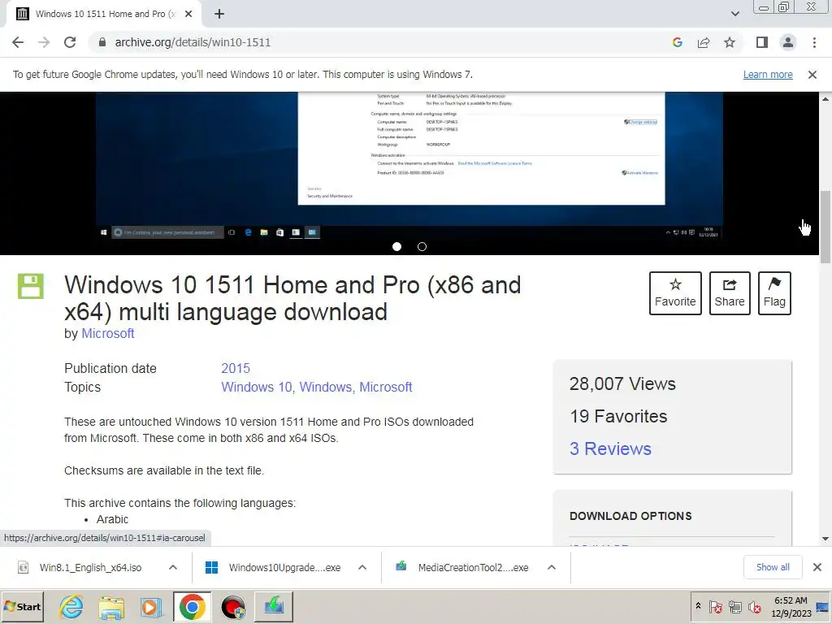Viewport: 832px width, 624px height.
Task: Open Chrome side panel
Action: click(x=762, y=42)
